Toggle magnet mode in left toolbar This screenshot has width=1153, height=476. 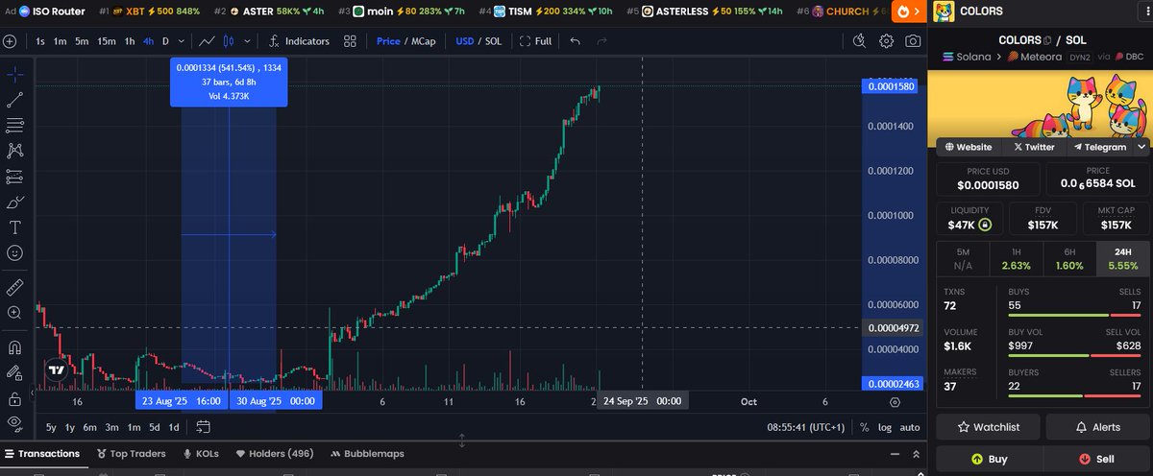coord(15,347)
